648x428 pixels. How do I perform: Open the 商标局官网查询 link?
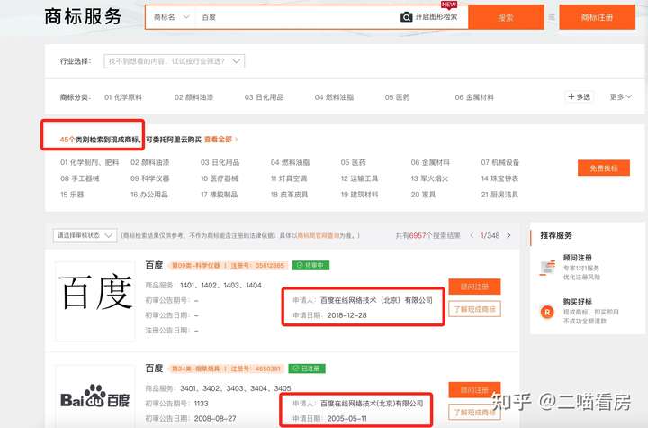(319, 235)
